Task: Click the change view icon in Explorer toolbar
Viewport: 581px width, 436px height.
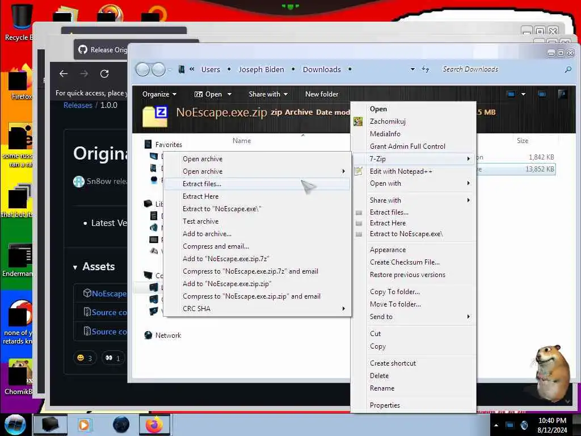Action: click(511, 94)
